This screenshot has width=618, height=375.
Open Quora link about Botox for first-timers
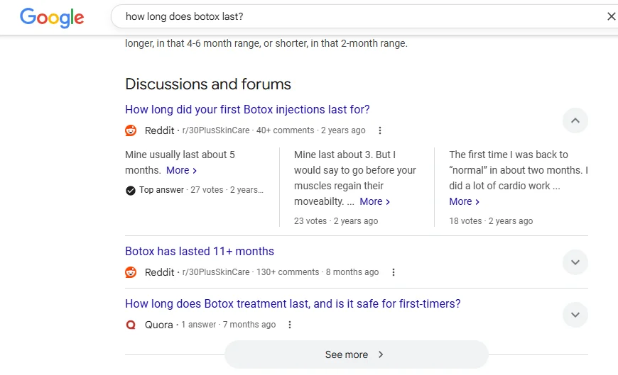click(293, 304)
